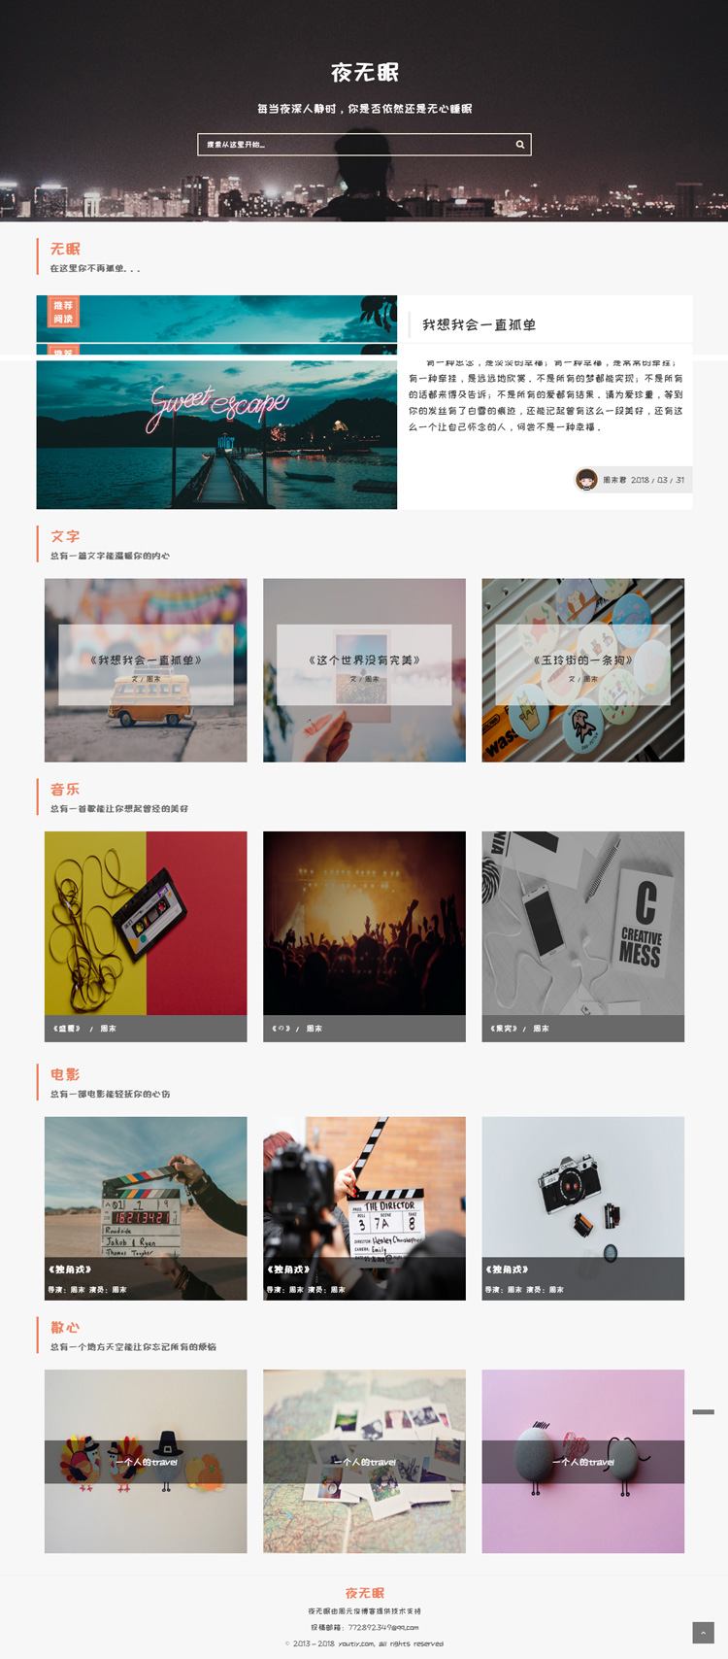Viewport: 728px width, 1659px height.
Task: Open the Director clapperboard movie card
Action: [364, 1208]
